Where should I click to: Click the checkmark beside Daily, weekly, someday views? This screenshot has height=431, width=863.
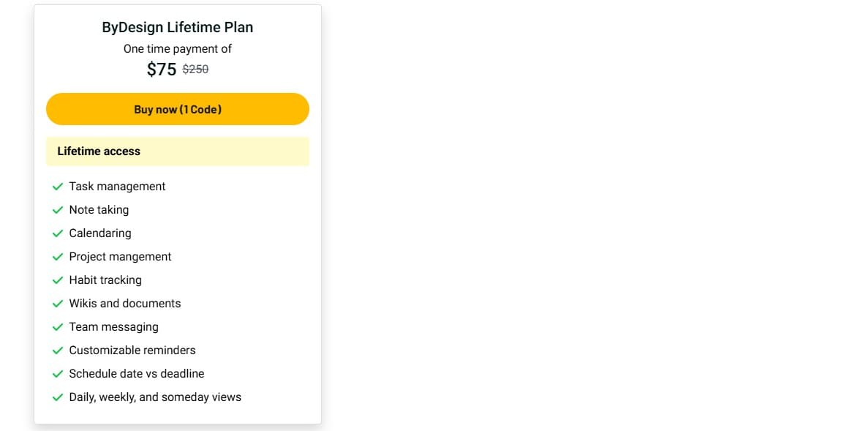[58, 397]
